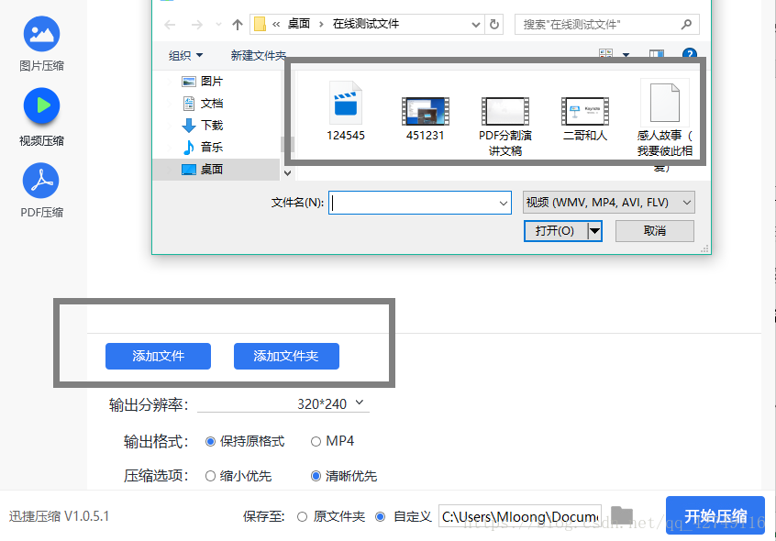Click 在线测试文件 in the breadcrumb
Image resolution: width=776 pixels, height=541 pixels.
tap(366, 24)
